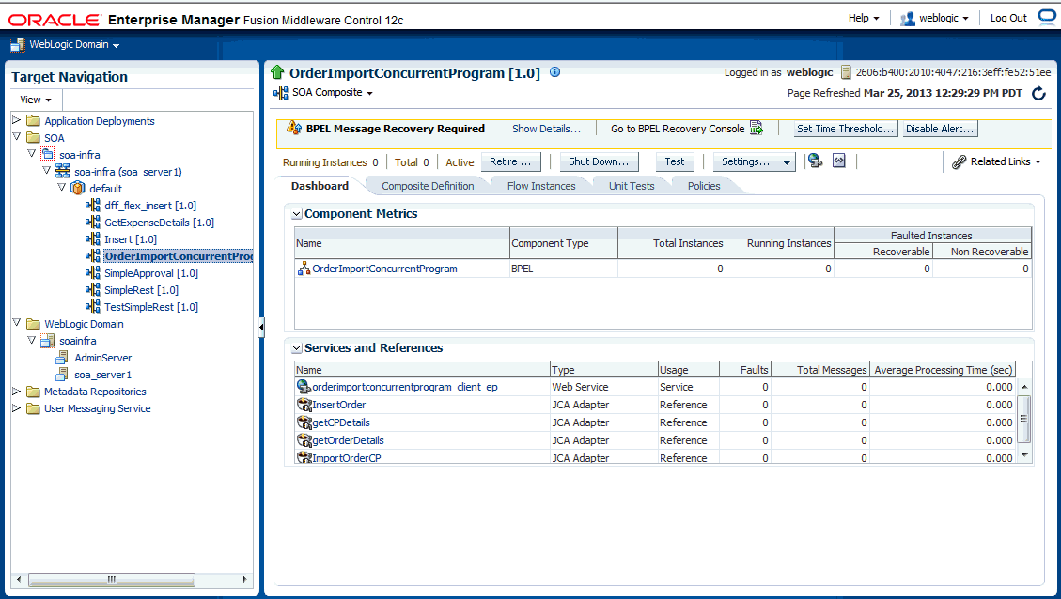Screen dimensions: 1061x599
Task: Select TestSimpleRest [1.0] in the tree
Action: click(x=151, y=307)
